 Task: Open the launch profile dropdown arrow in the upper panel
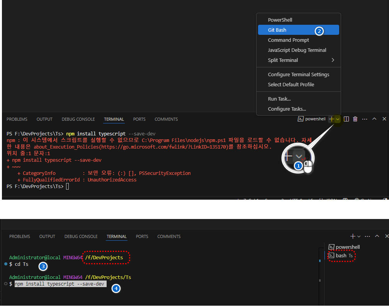(338, 119)
